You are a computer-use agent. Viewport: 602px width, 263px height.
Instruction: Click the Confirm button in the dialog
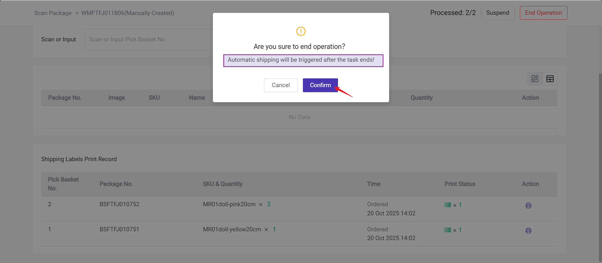(320, 85)
